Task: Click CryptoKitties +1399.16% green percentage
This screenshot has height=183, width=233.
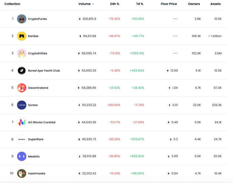Action: click(137, 53)
